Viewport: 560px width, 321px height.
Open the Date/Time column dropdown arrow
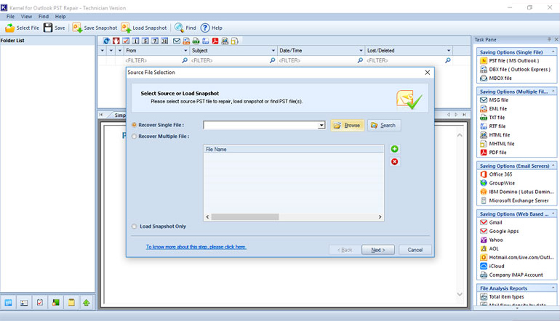pyautogui.click(x=361, y=51)
